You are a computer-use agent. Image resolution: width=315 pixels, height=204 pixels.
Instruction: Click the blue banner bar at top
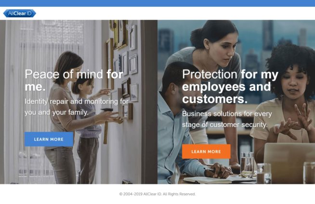(x=157, y=3)
